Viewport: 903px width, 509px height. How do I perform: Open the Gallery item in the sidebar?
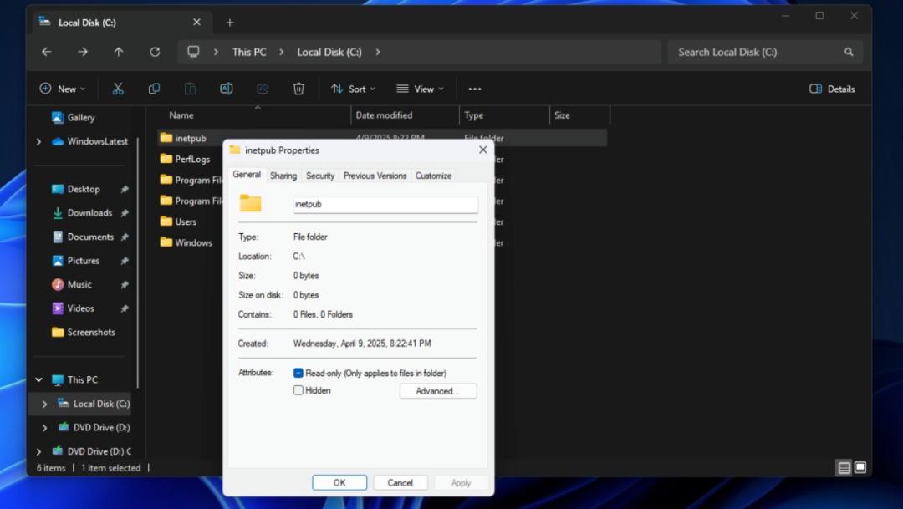[x=79, y=117]
